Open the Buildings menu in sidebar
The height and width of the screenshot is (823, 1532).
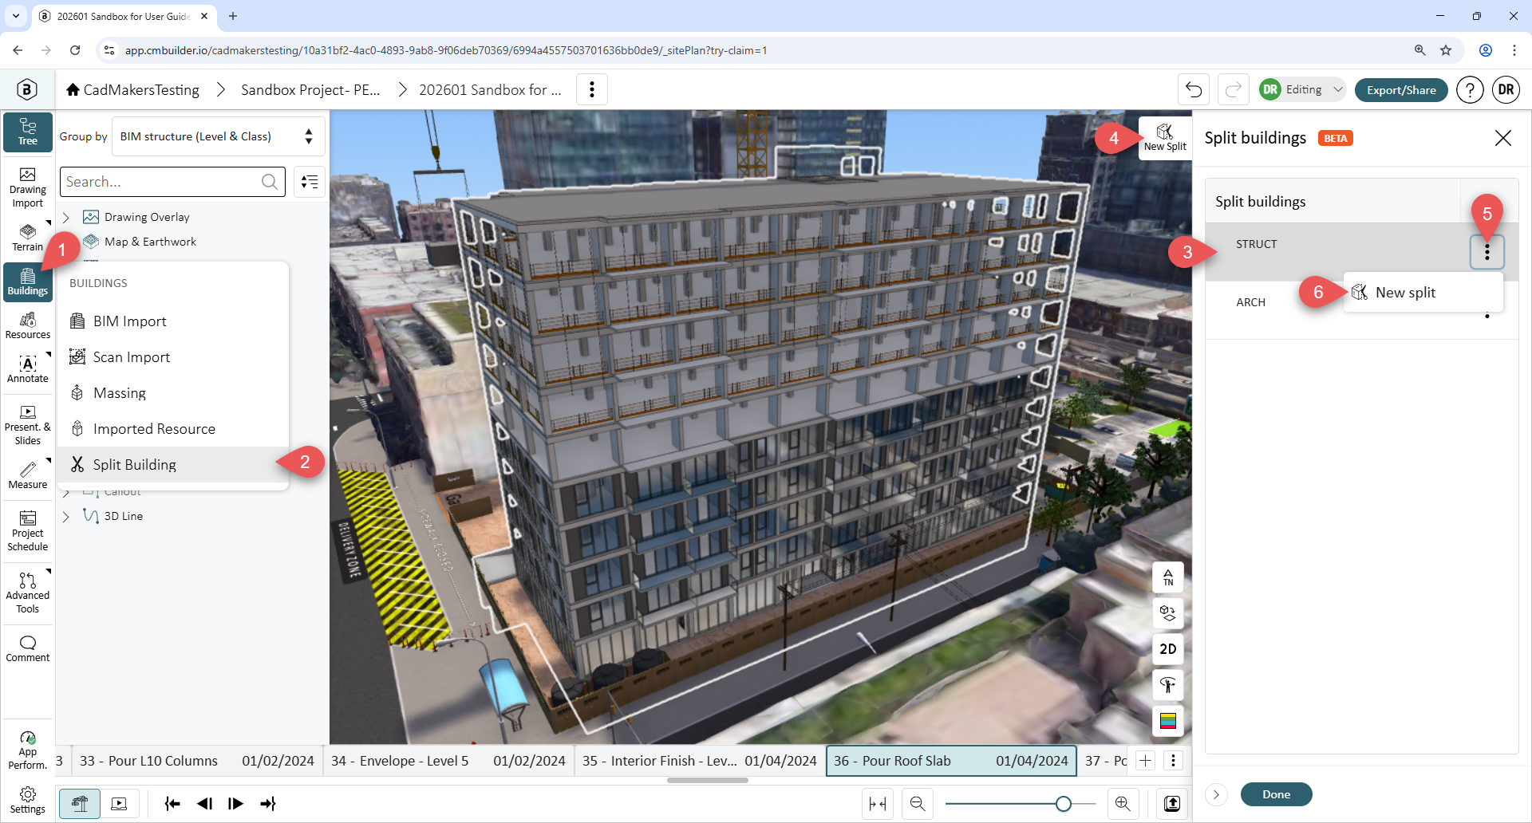(x=28, y=282)
